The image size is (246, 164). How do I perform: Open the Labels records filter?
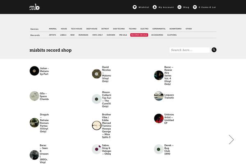point(63,35)
